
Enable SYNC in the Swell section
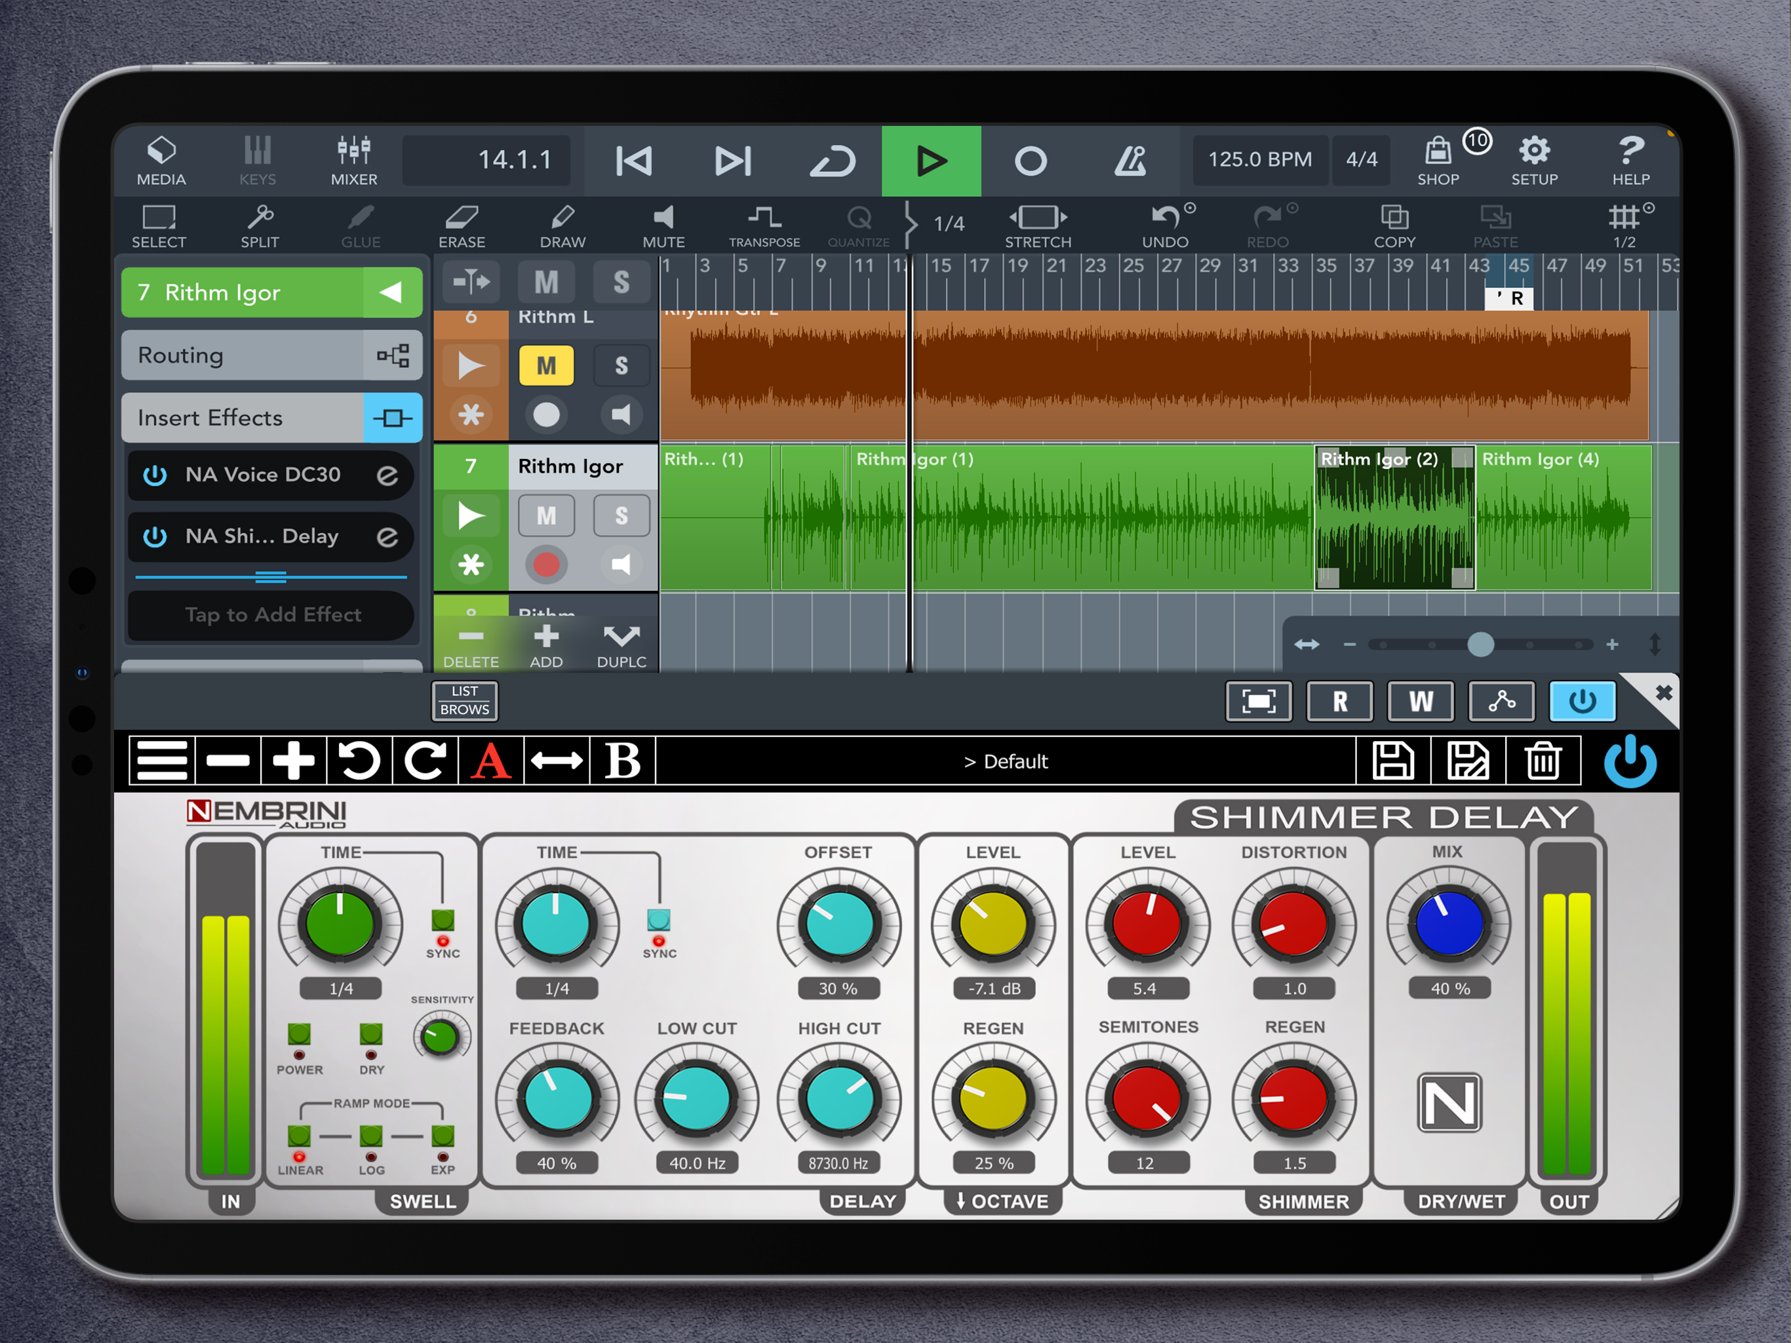442,920
